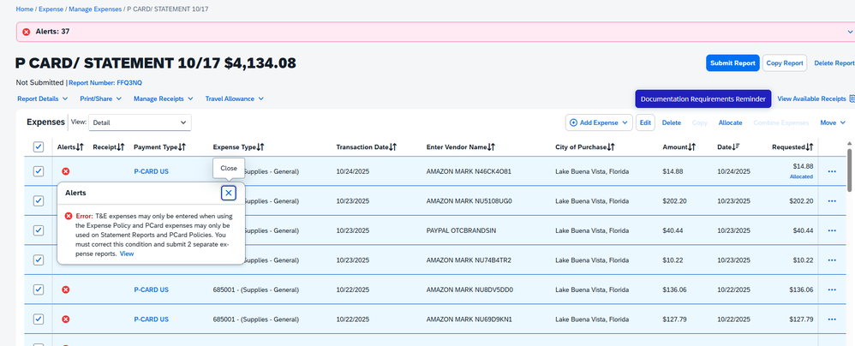Click red error alert icon for $136.06 row
Viewport: 855px width, 346px height.
coord(66,290)
